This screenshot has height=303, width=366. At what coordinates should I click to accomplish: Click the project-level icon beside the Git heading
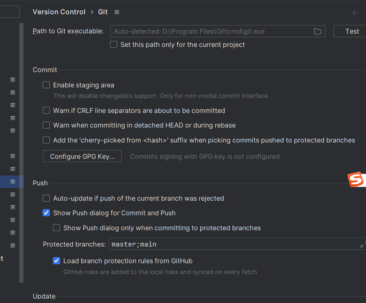click(117, 12)
